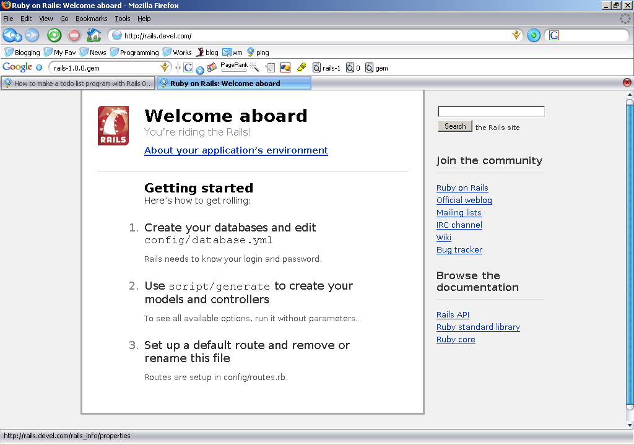This screenshot has height=445, width=634.
Task: Open the Works bookmarks folder
Action: click(x=177, y=53)
